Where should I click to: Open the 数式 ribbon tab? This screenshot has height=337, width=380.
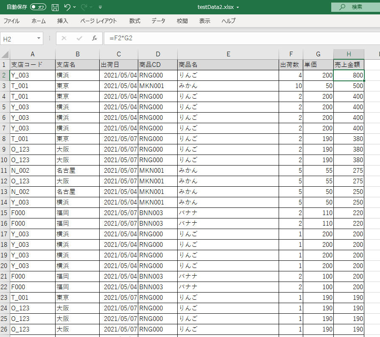point(135,21)
